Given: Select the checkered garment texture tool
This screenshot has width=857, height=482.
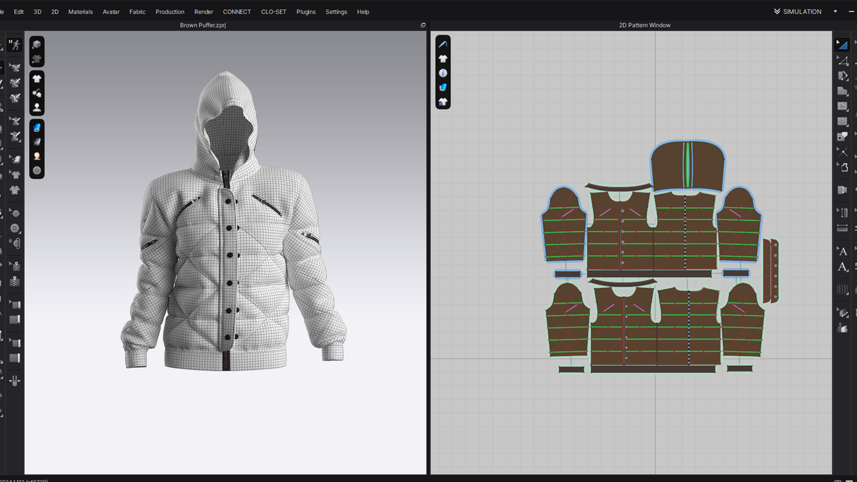Looking at the screenshot, I should tap(15, 190).
